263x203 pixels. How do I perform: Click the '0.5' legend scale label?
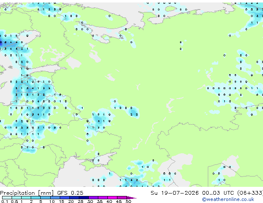[x=15, y=201]
